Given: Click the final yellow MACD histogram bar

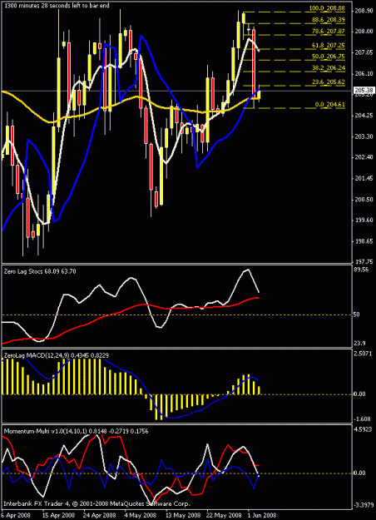Looking at the screenshot, I should click(259, 390).
